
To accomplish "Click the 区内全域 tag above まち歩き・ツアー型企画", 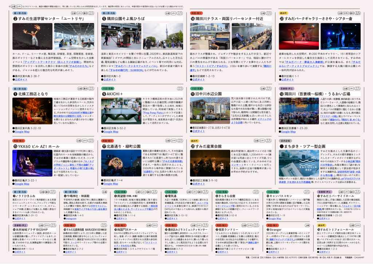I will click(x=285, y=140).
